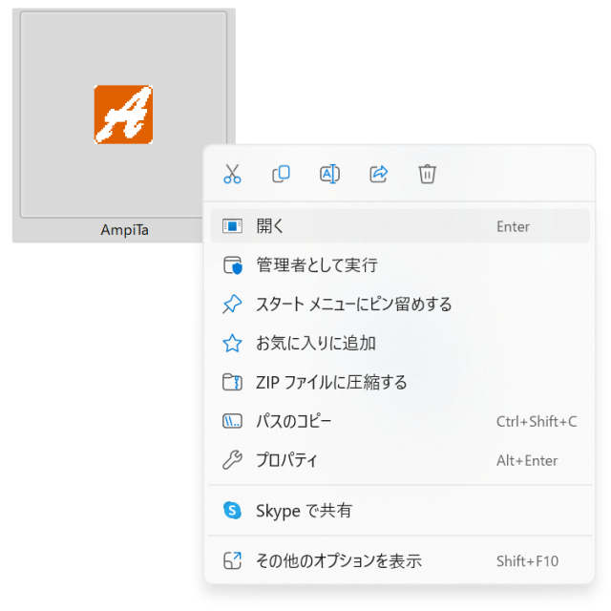
Task: Select Skype で共有 entry
Action: coord(400,511)
